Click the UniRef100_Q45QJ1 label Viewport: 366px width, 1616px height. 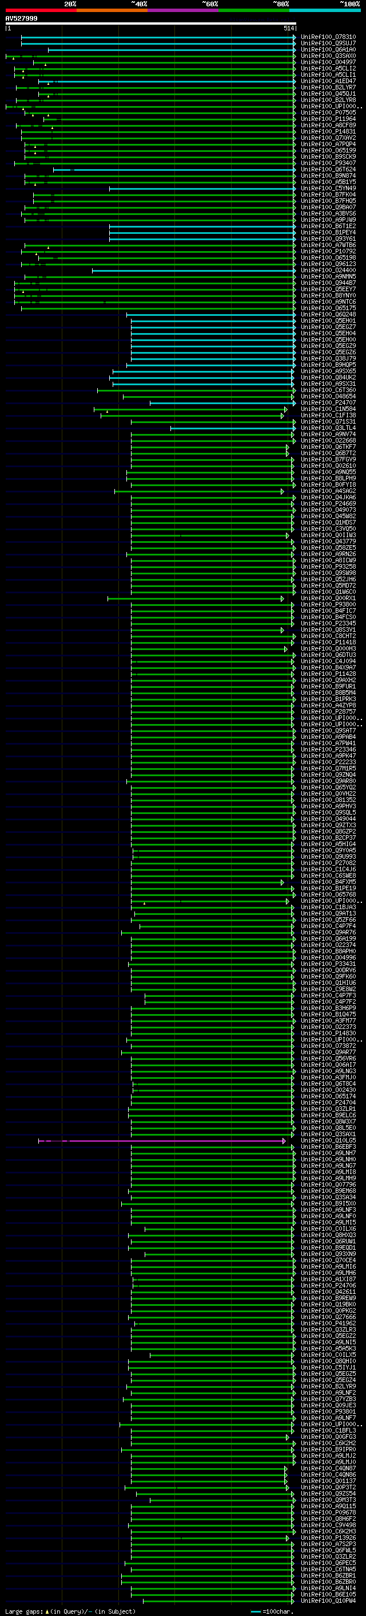click(328, 93)
